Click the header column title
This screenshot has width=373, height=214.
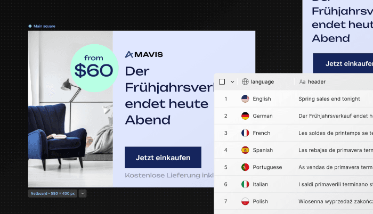click(317, 82)
